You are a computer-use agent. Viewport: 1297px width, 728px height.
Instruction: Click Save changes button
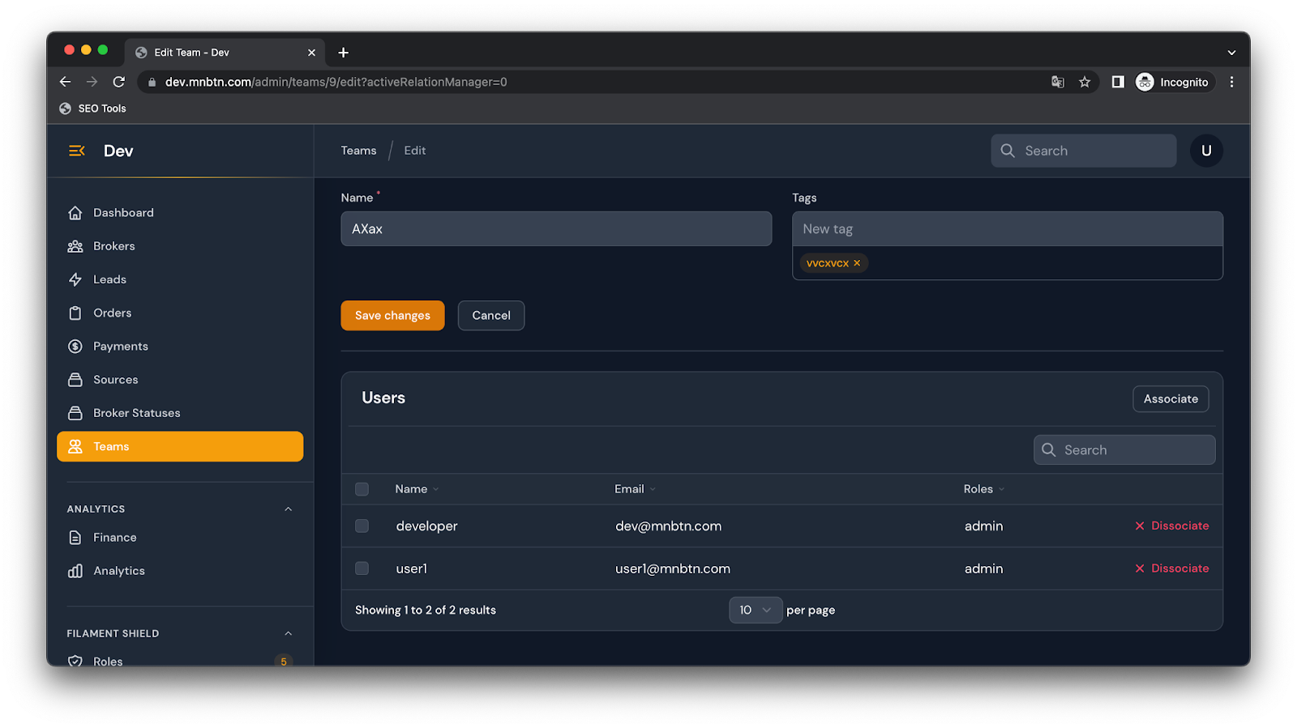(x=392, y=316)
